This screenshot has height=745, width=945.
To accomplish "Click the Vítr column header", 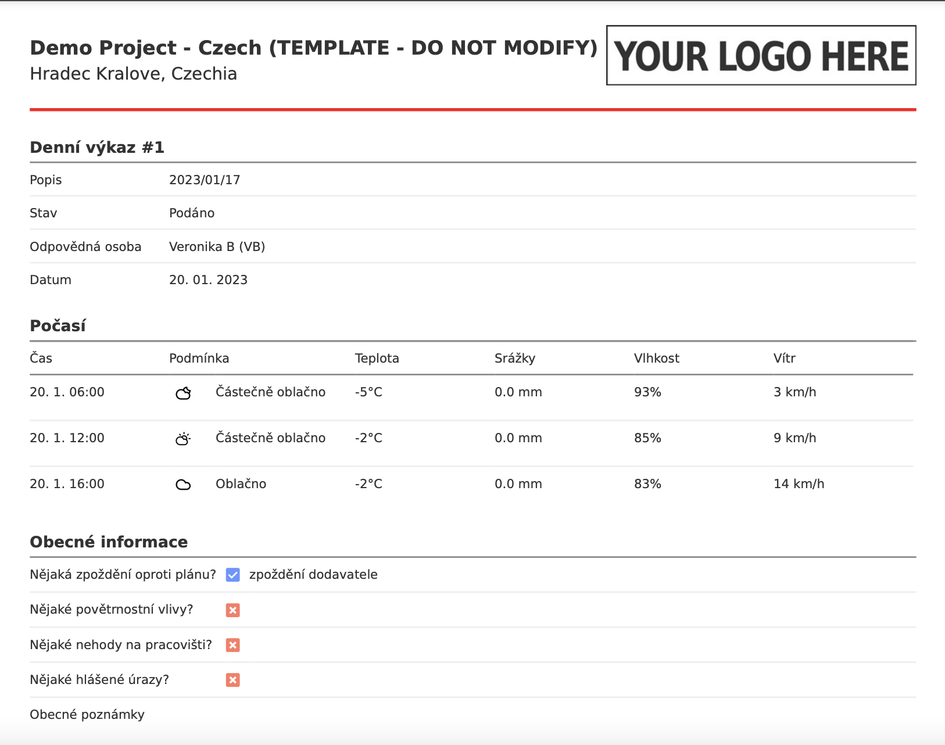I will [x=785, y=358].
